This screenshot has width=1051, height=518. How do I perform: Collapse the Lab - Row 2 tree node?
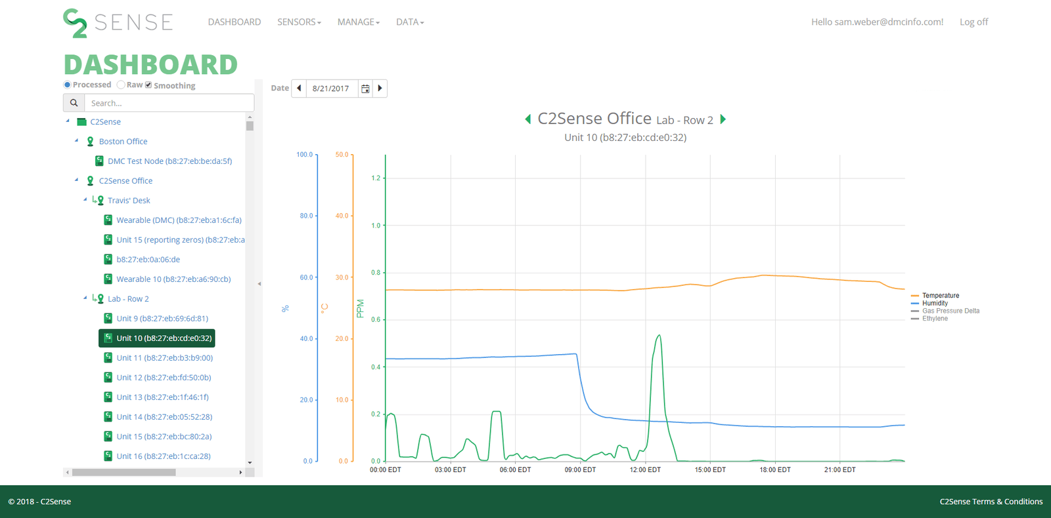pos(85,298)
